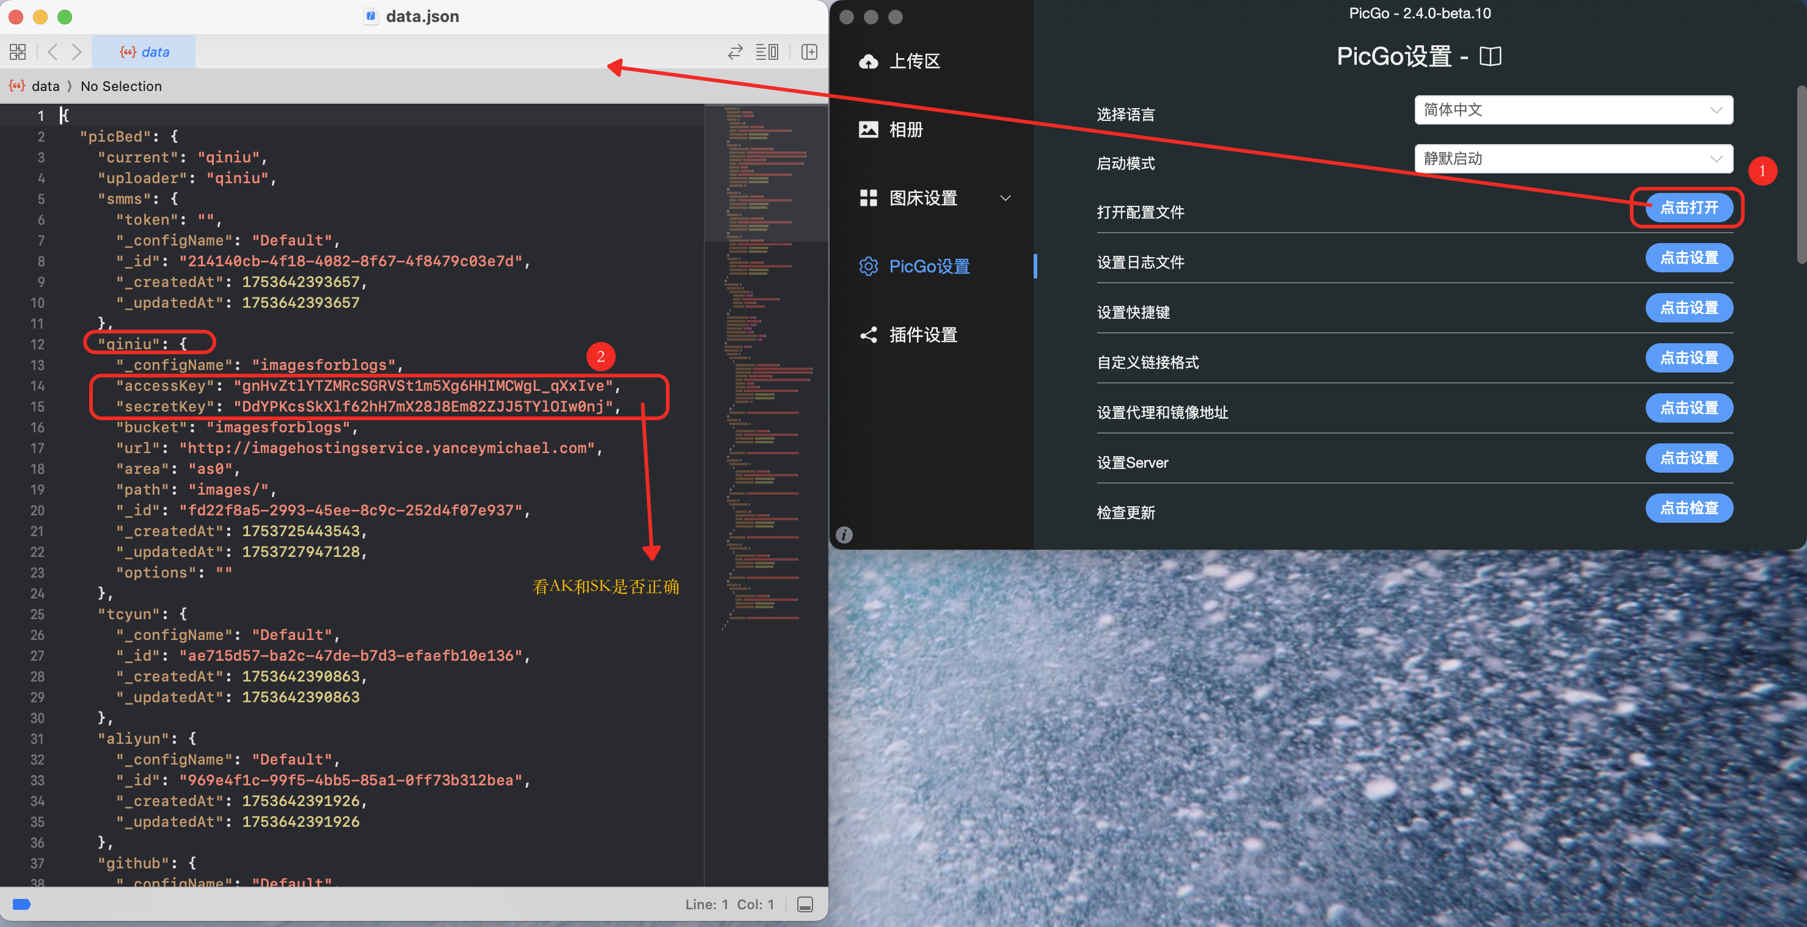Click the accessKey value on line 14
The width and height of the screenshot is (1807, 927).
[x=423, y=386]
